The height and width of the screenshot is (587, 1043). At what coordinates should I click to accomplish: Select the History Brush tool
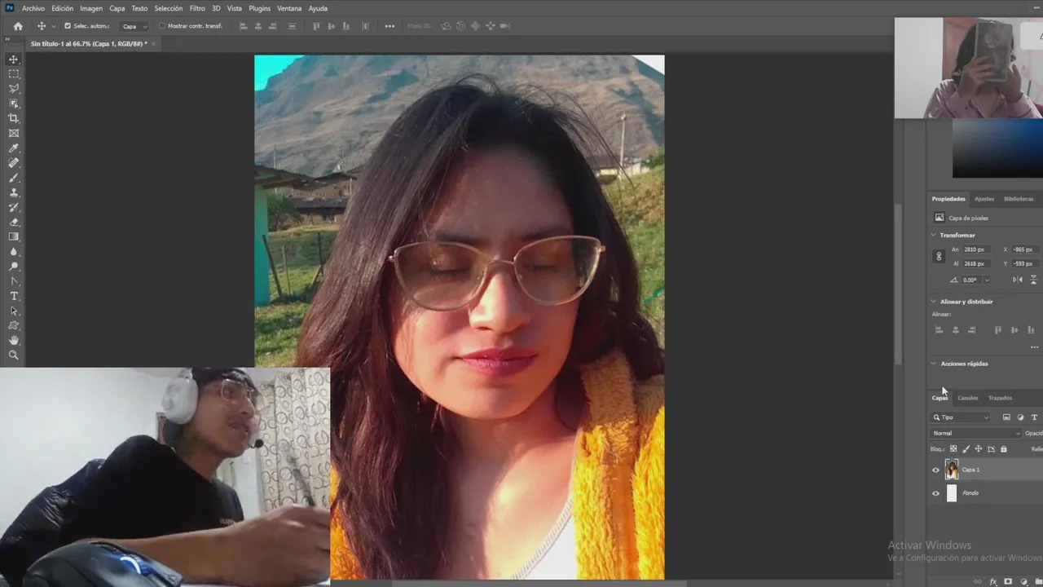point(14,207)
